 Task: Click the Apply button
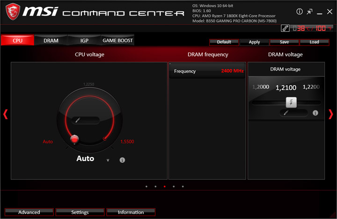coord(254,42)
